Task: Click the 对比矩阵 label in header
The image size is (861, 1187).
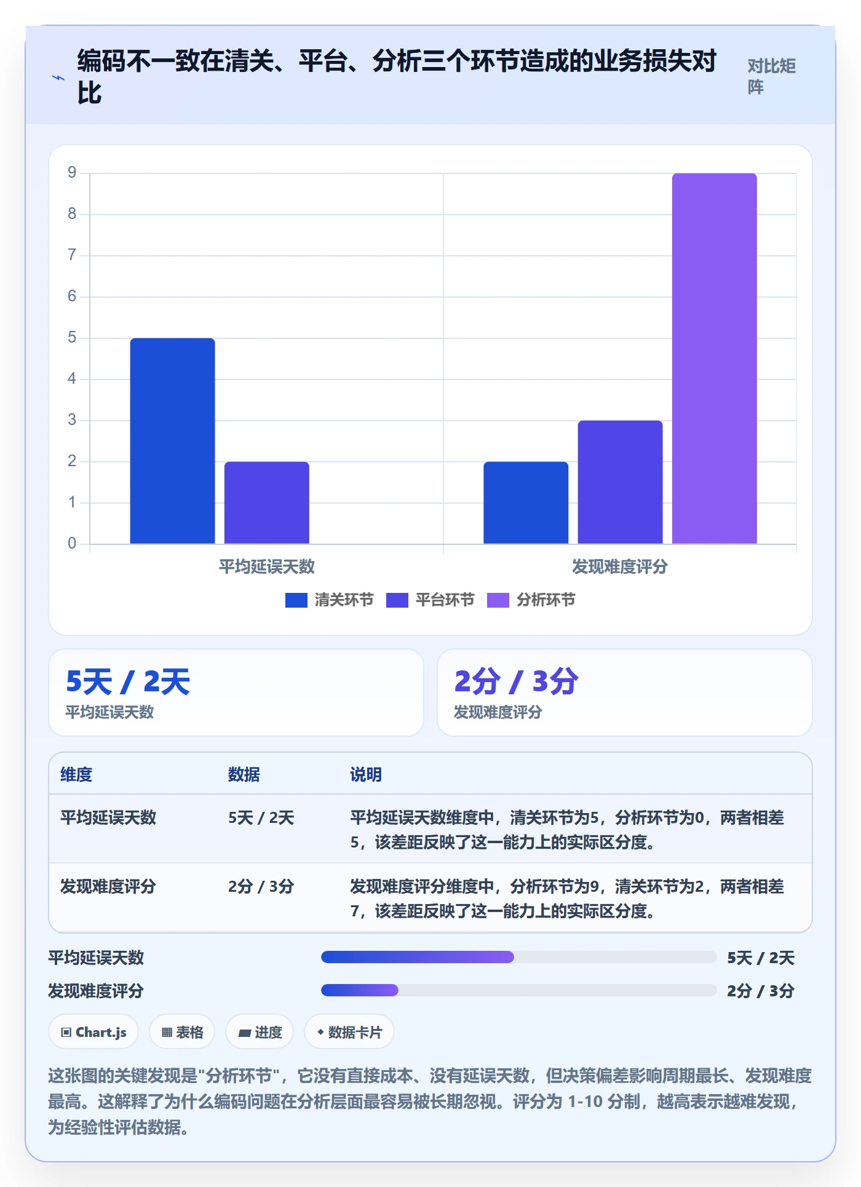Action: pyautogui.click(x=772, y=76)
